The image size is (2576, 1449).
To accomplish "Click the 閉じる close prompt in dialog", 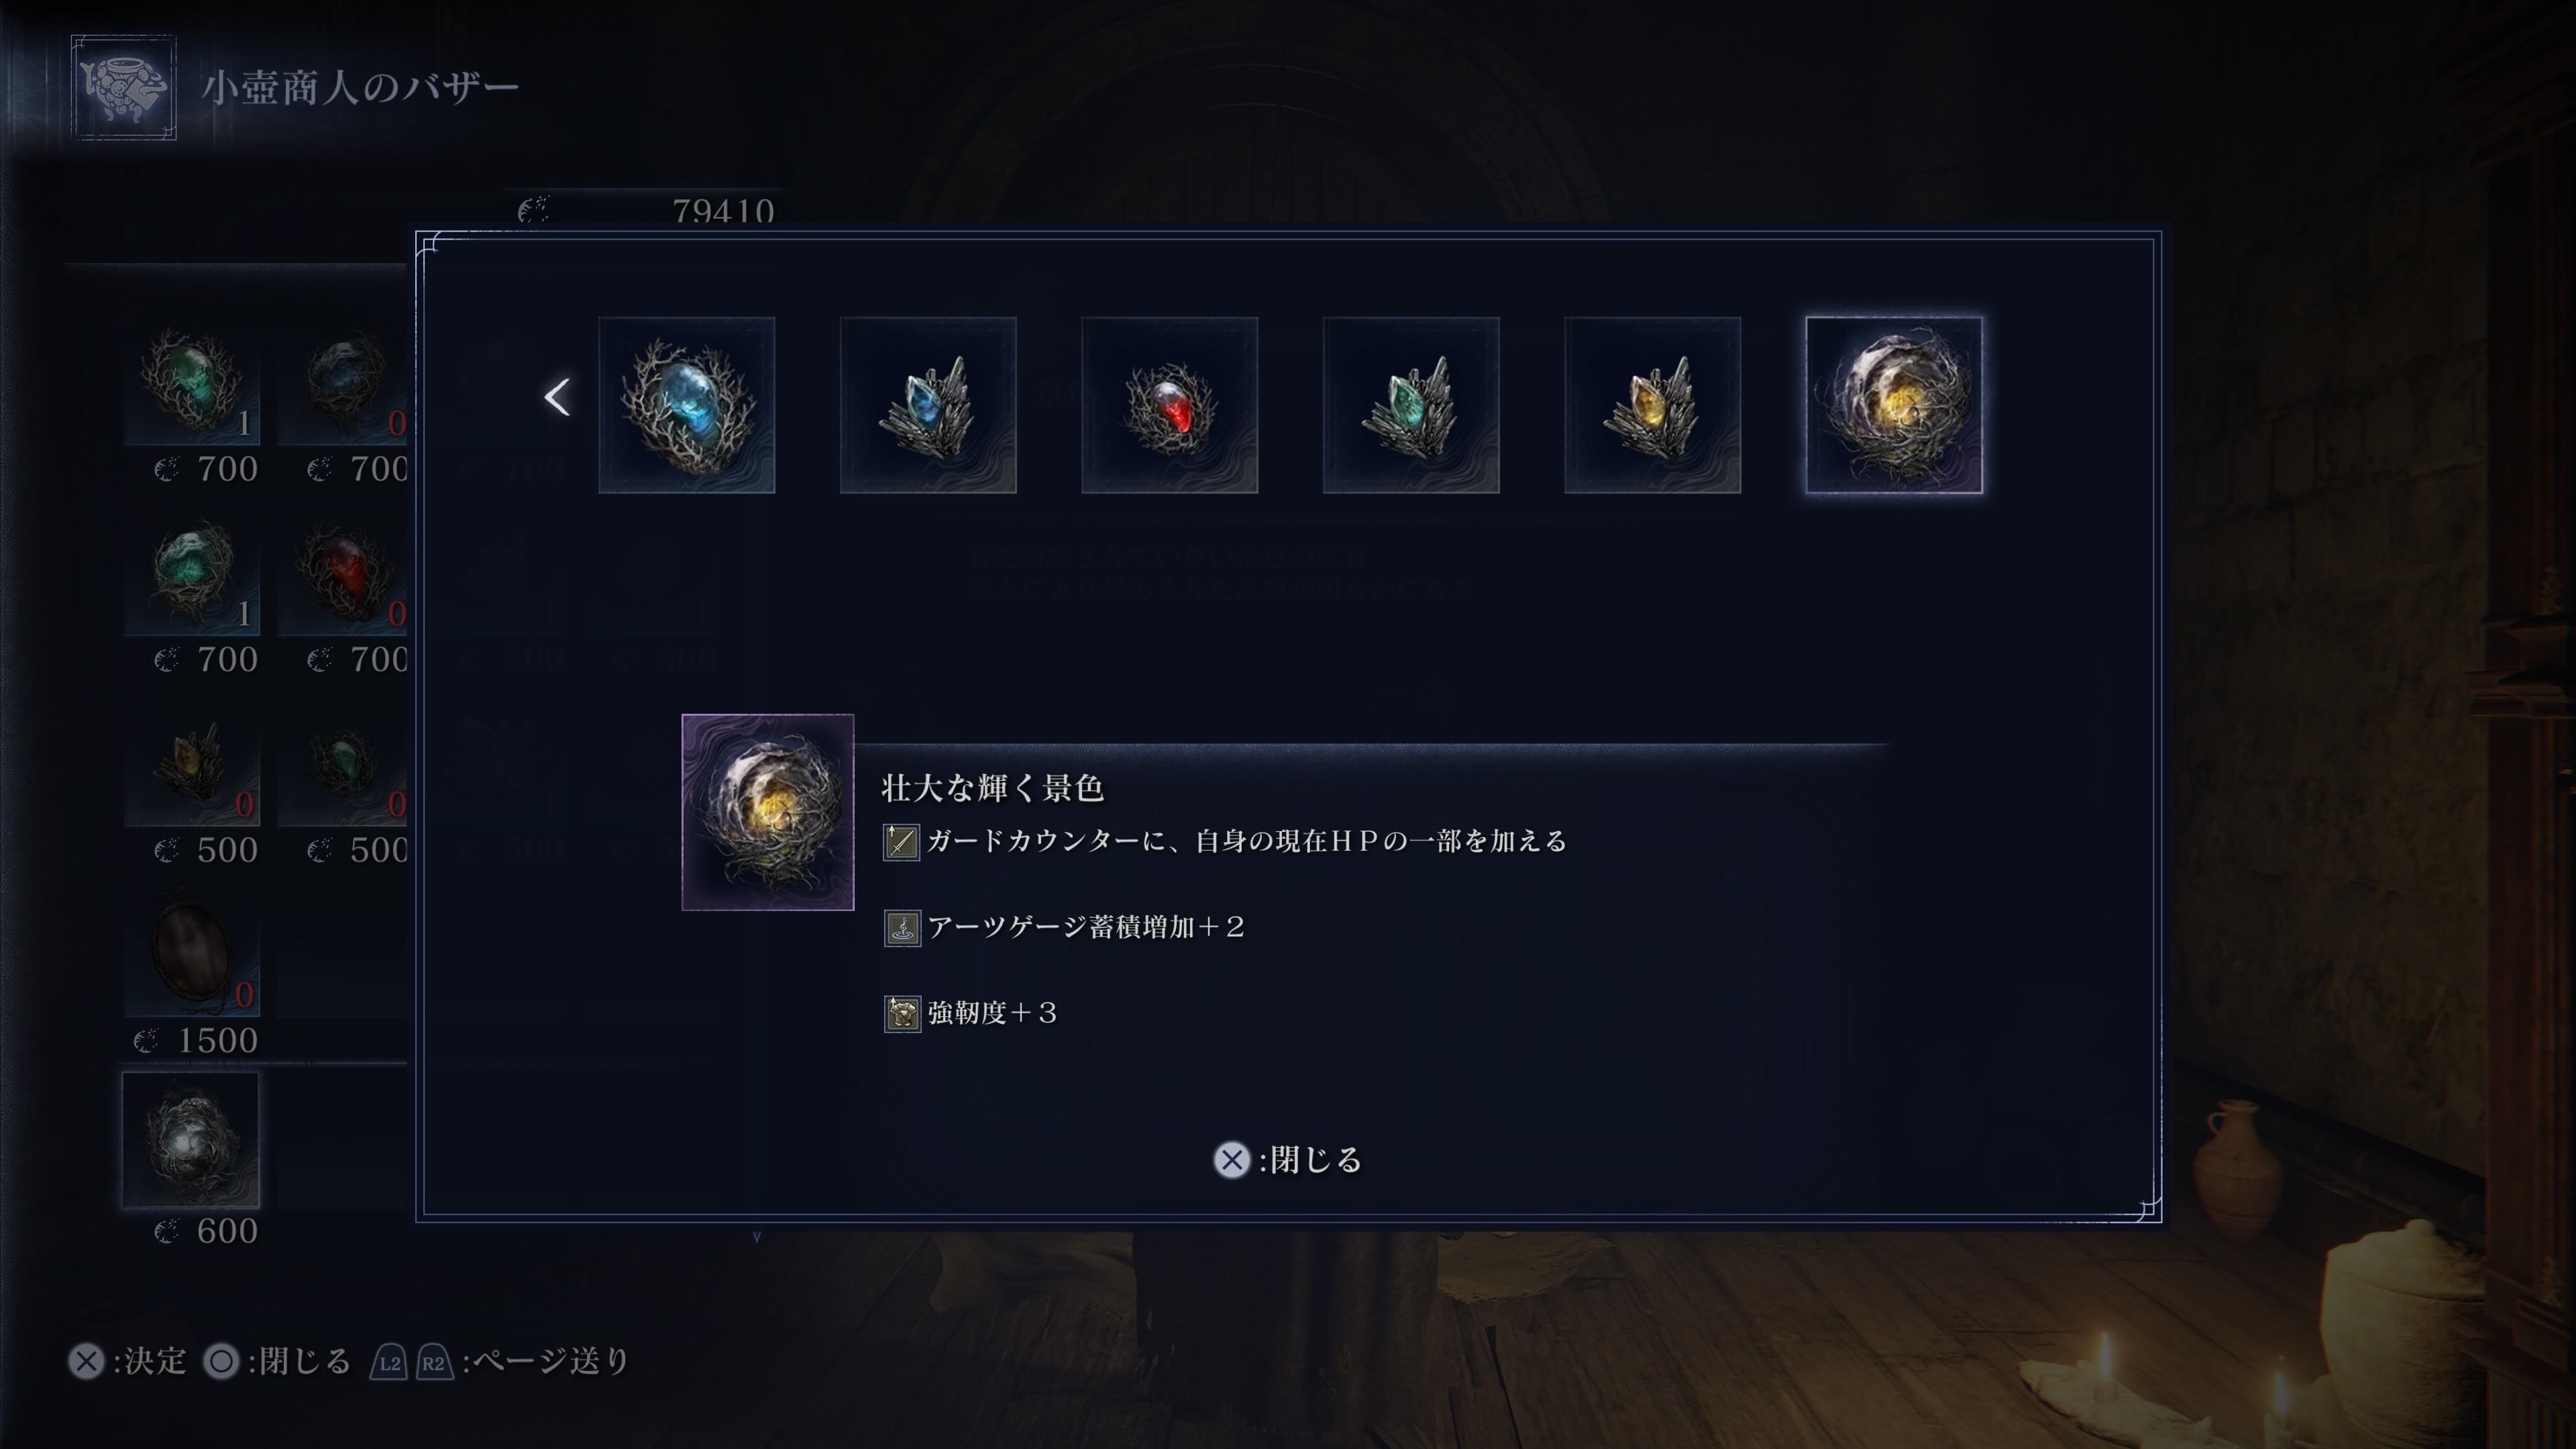I will pyautogui.click(x=1288, y=1160).
